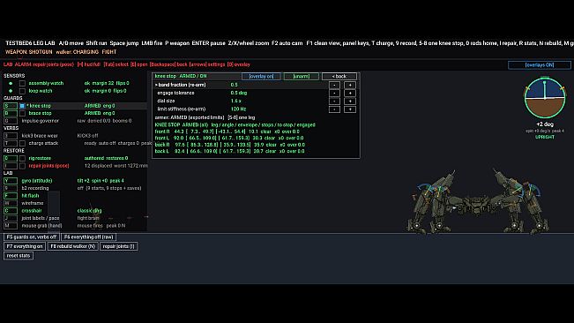This screenshot has width=574, height=323.
Task: Click the UPRIGHT status under the gyro
Action: pos(545,137)
